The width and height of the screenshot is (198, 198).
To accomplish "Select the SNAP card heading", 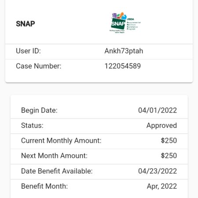I will pos(26,24).
